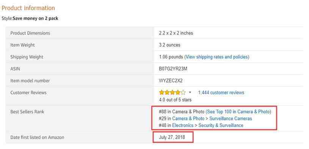Open the 1,444 customer reviews link

(221, 93)
